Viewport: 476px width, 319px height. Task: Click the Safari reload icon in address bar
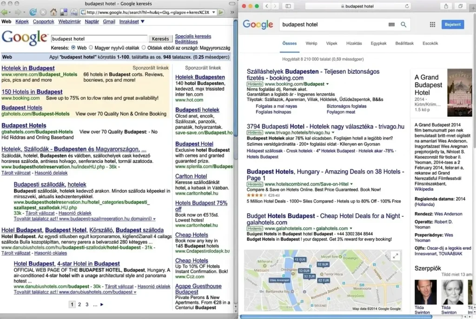pyautogui.click(x=407, y=6)
